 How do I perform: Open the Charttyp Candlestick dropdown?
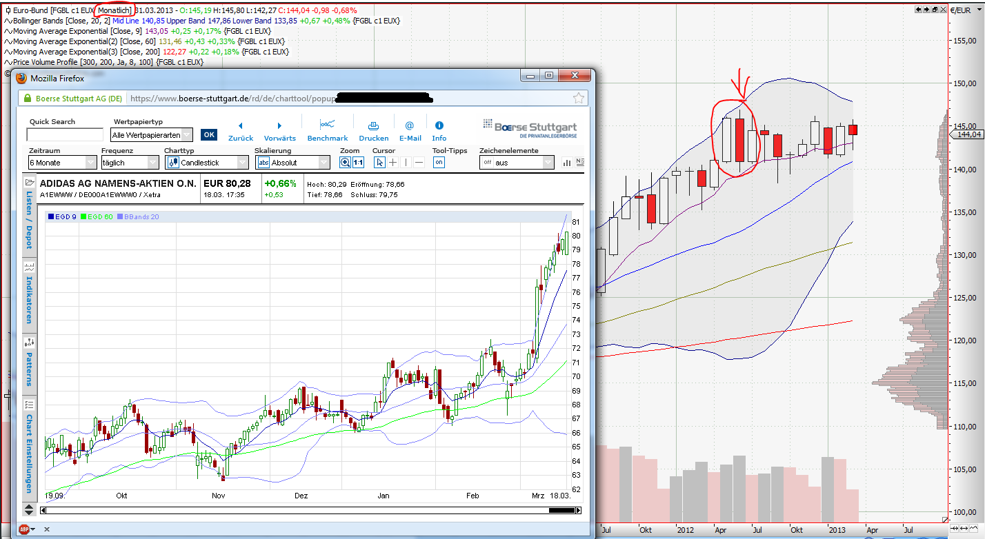tap(207, 163)
